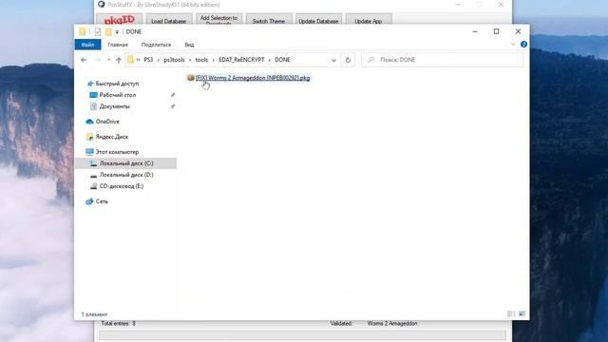Refresh the DONE folder view
Image resolution: width=608 pixels, height=342 pixels.
348,60
